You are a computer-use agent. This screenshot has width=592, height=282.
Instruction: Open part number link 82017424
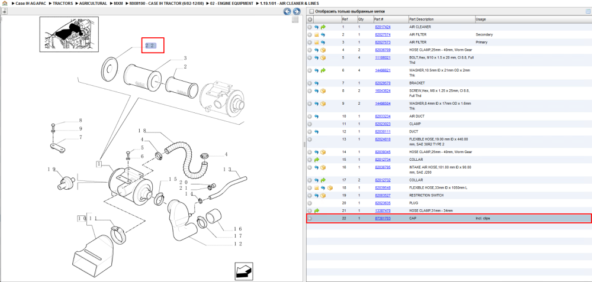click(x=382, y=27)
